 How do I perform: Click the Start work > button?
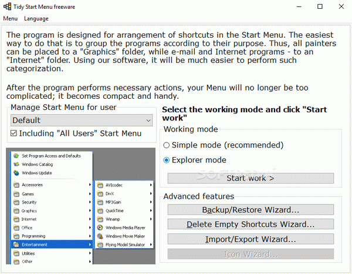click(251, 178)
